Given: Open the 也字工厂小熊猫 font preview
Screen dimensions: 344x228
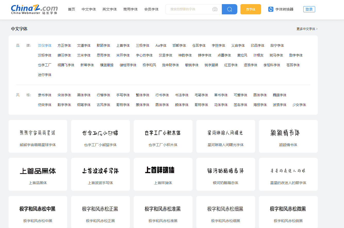Looking at the screenshot, I should (x=100, y=136).
